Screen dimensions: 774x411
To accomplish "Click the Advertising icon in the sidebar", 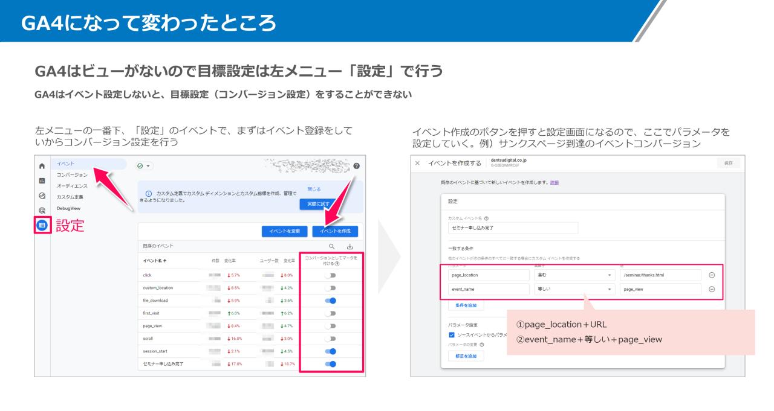I will click(x=43, y=209).
